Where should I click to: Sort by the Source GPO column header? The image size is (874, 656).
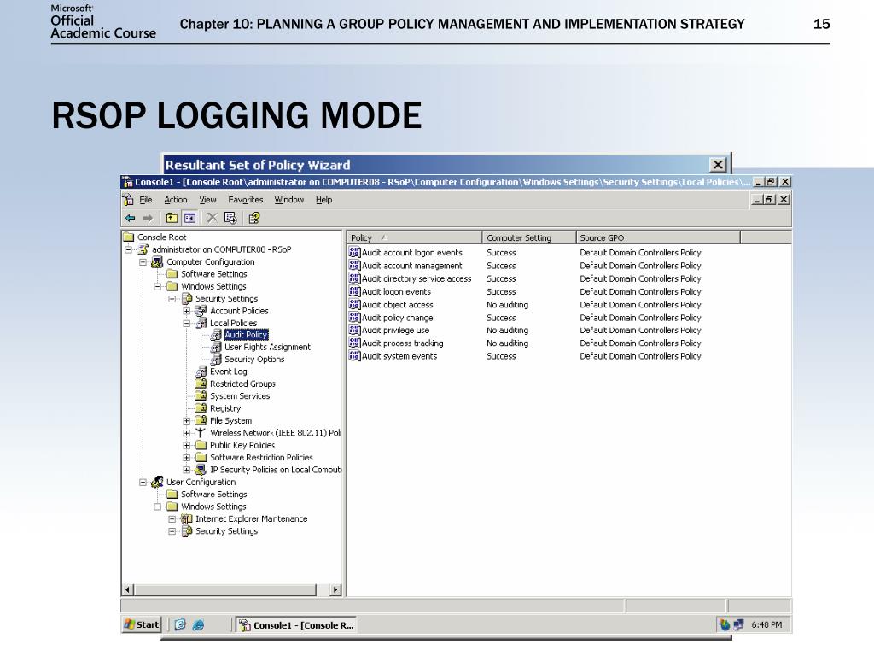[658, 237]
